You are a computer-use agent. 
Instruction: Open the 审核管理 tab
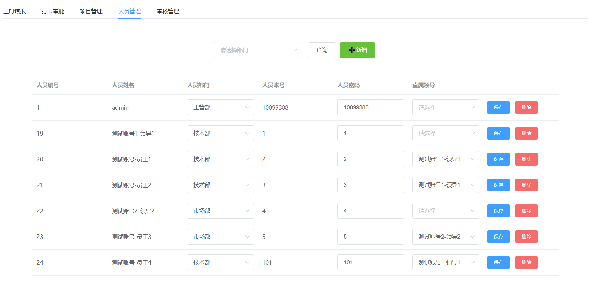pyautogui.click(x=168, y=11)
